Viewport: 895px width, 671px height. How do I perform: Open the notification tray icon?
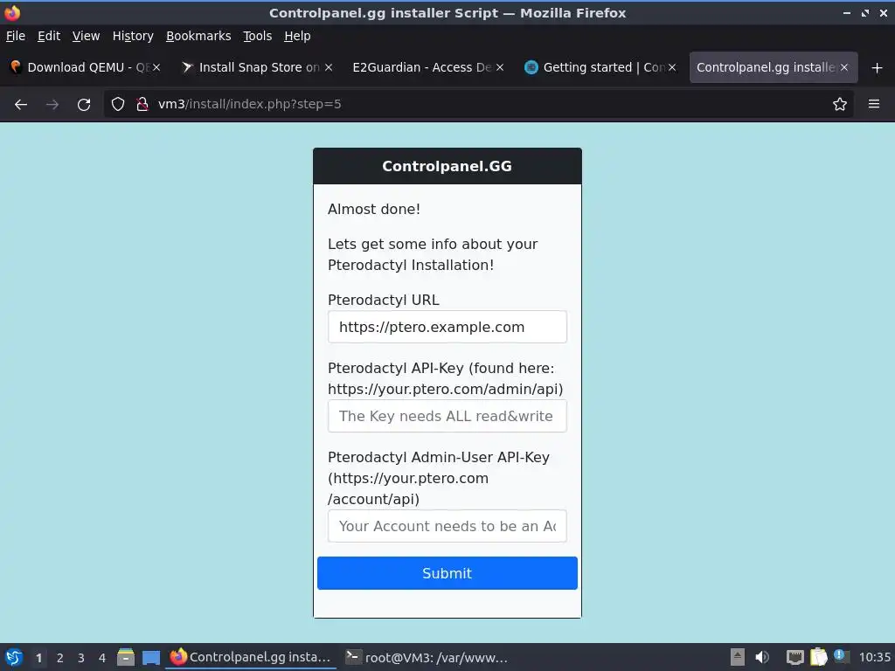(842, 656)
